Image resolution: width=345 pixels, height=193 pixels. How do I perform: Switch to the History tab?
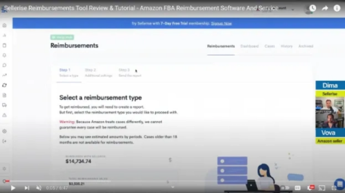(286, 46)
